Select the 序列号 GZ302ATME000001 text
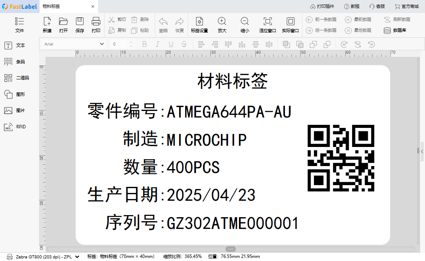The width and height of the screenshot is (425, 261). [202, 223]
